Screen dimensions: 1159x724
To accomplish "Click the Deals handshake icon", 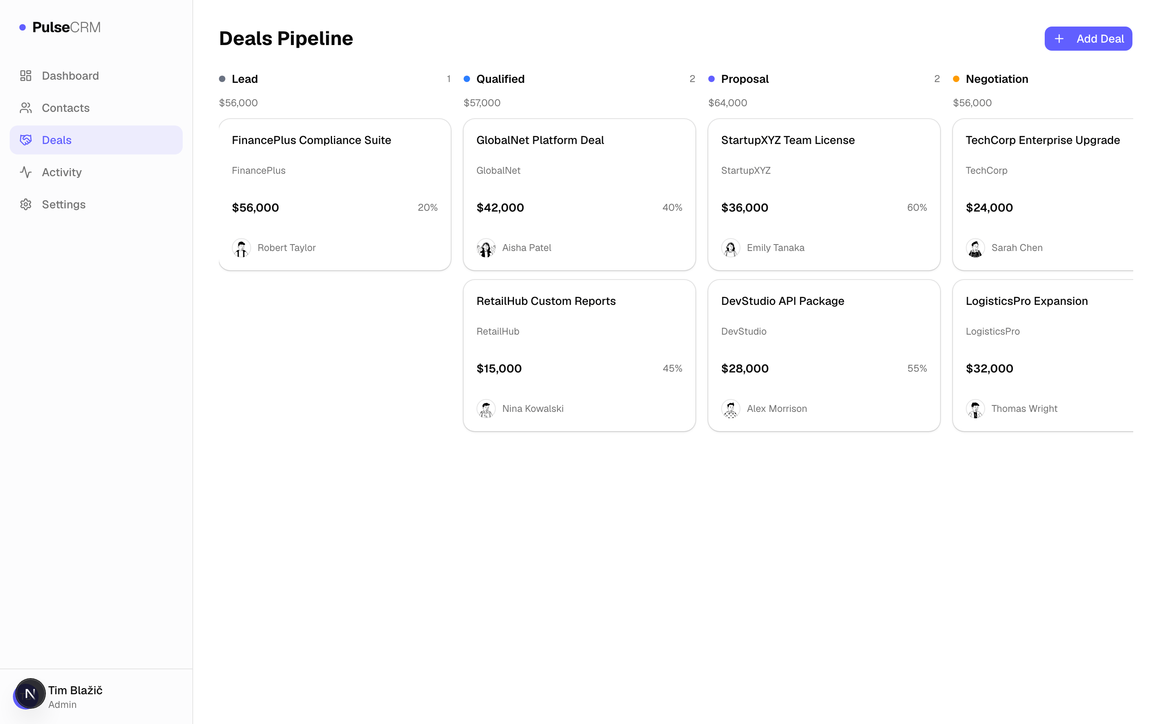I will (x=26, y=140).
